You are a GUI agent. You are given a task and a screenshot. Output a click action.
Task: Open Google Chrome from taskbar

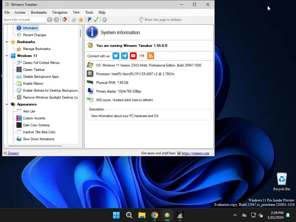coord(155,215)
